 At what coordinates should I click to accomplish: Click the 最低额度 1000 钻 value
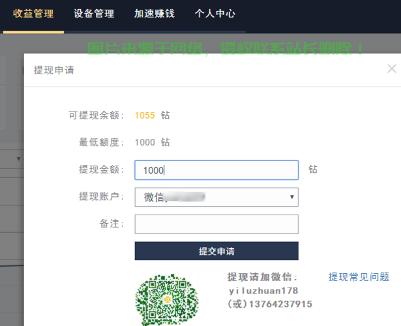pyautogui.click(x=152, y=142)
